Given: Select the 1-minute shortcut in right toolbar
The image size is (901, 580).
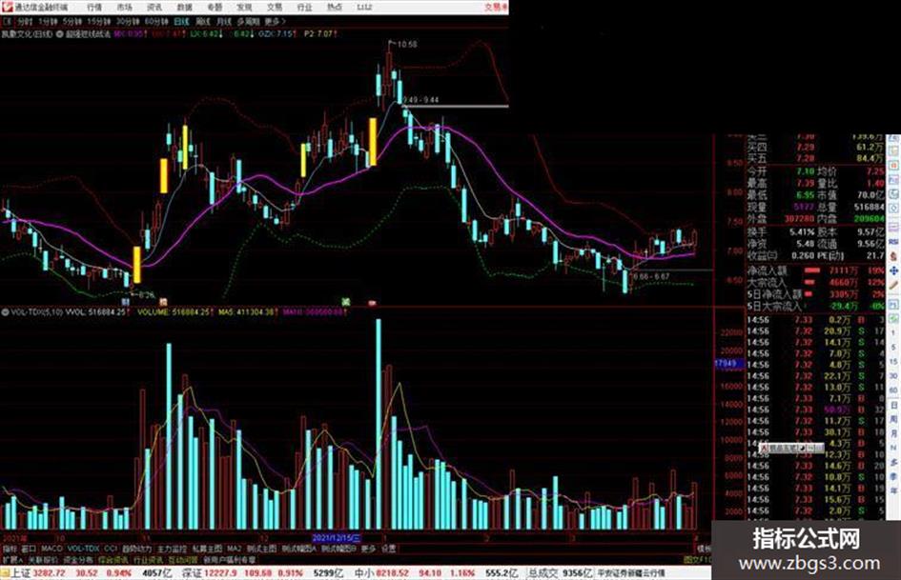Looking at the screenshot, I should pyautogui.click(x=893, y=333).
